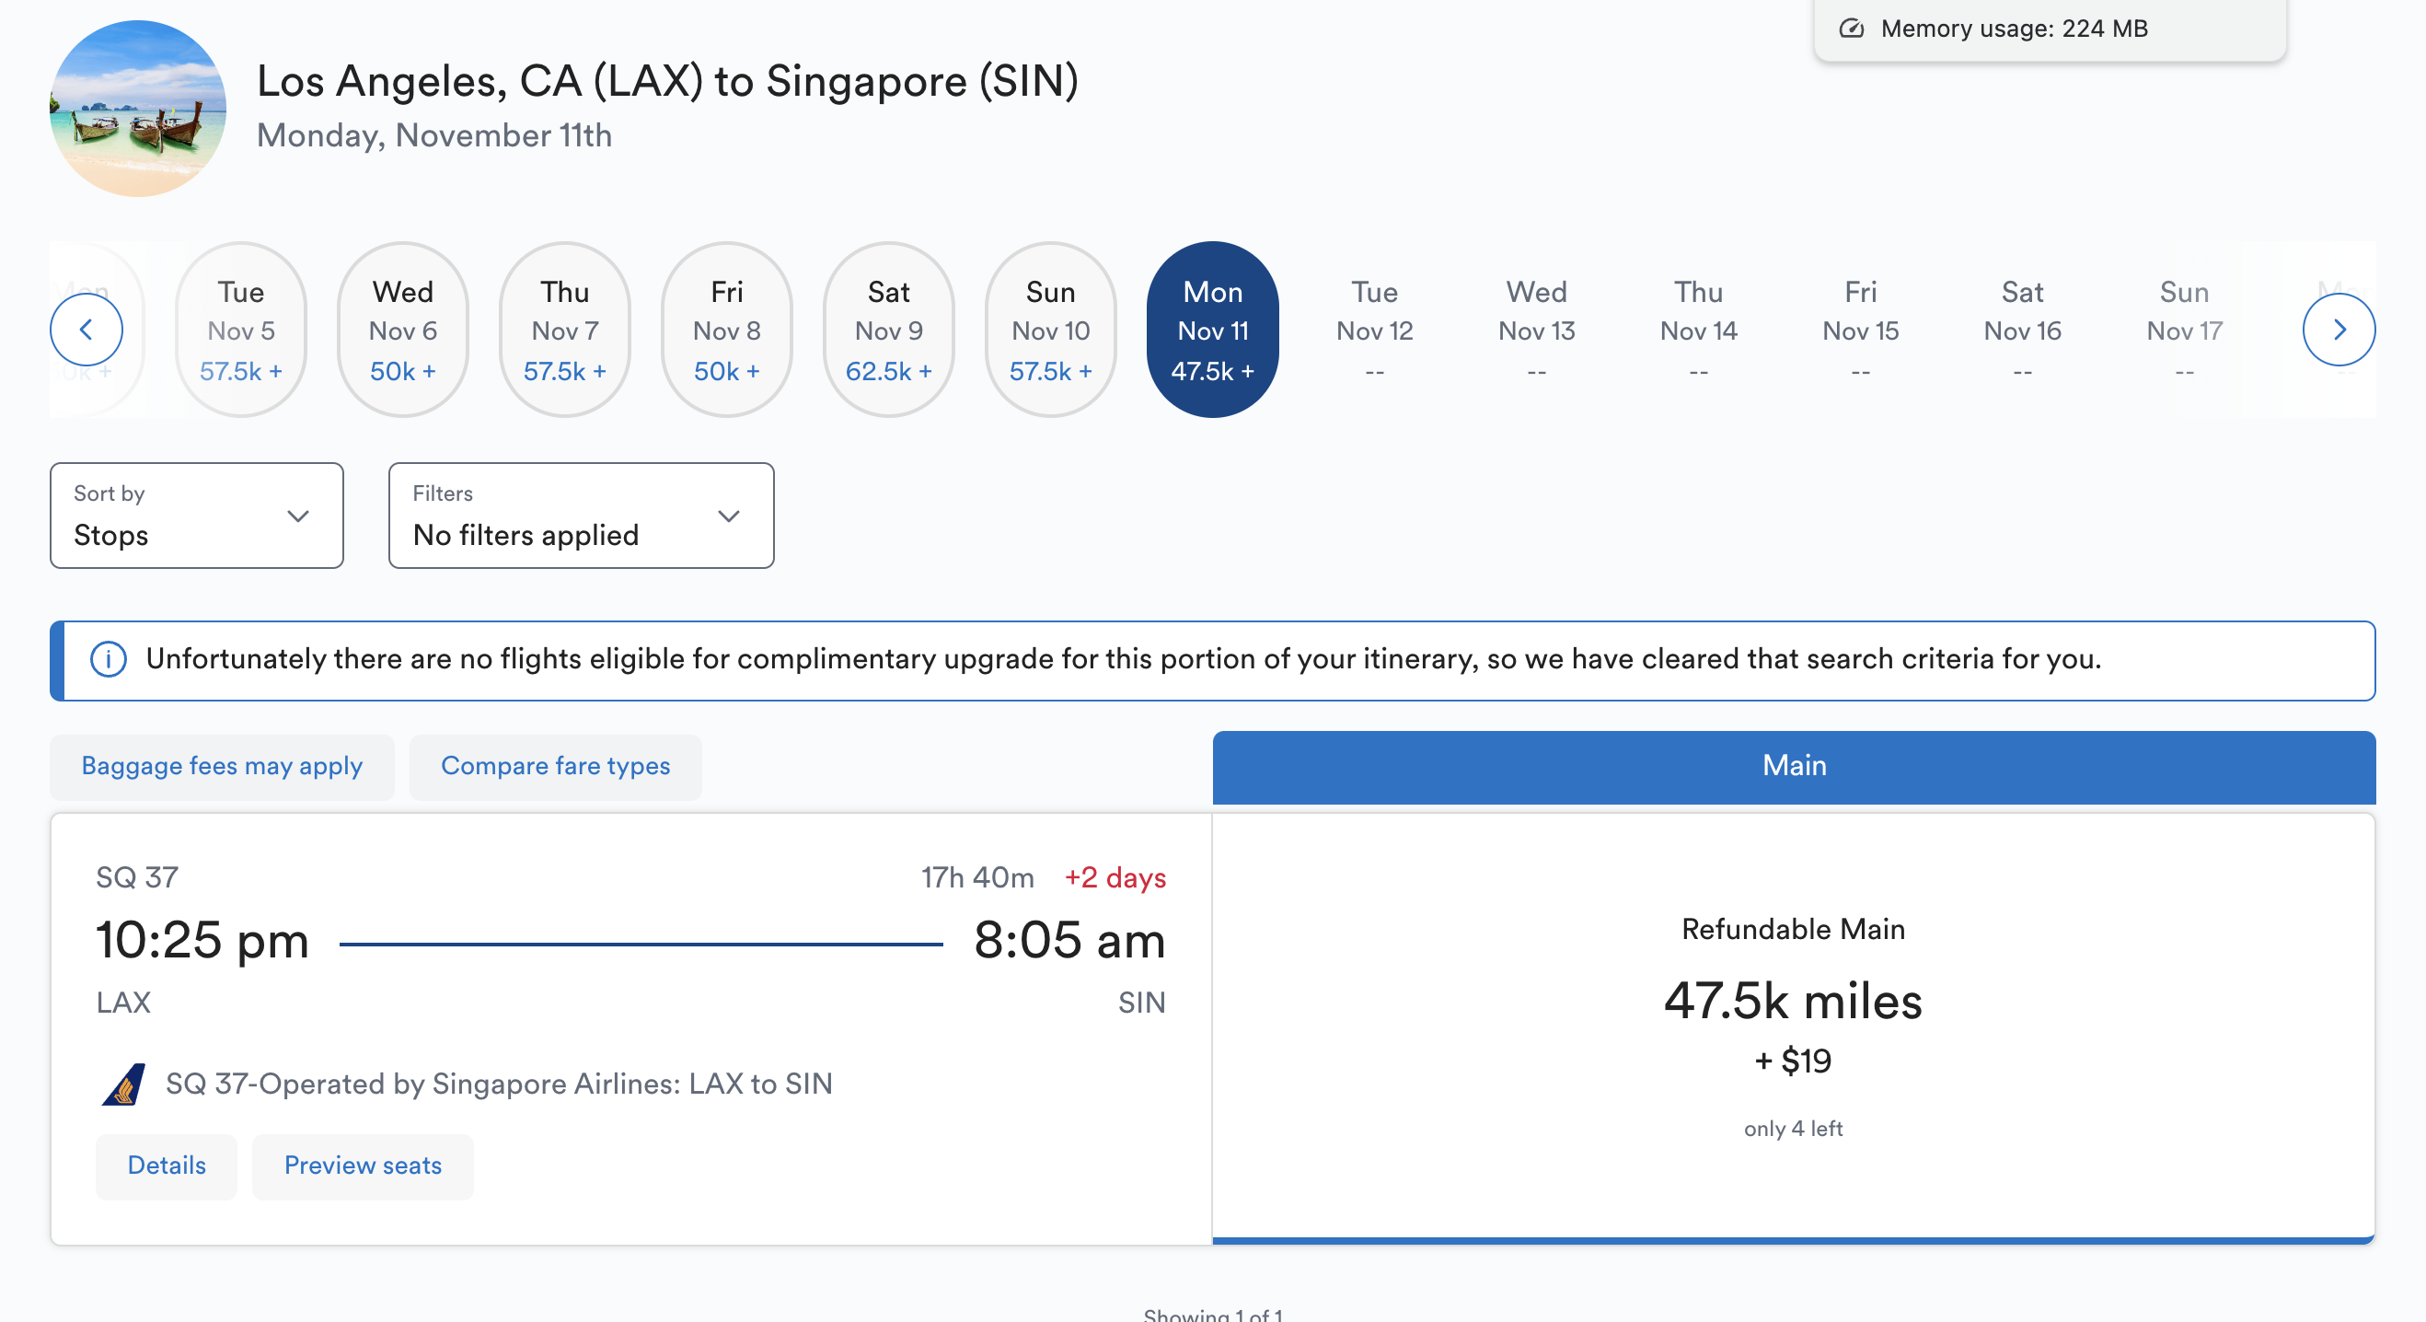Image resolution: width=2426 pixels, height=1322 pixels.
Task: Click the Main cabin column header
Action: 1794,767
